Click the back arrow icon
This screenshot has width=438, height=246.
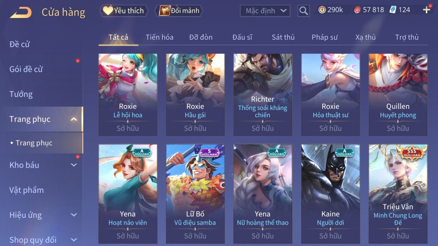click(x=21, y=13)
